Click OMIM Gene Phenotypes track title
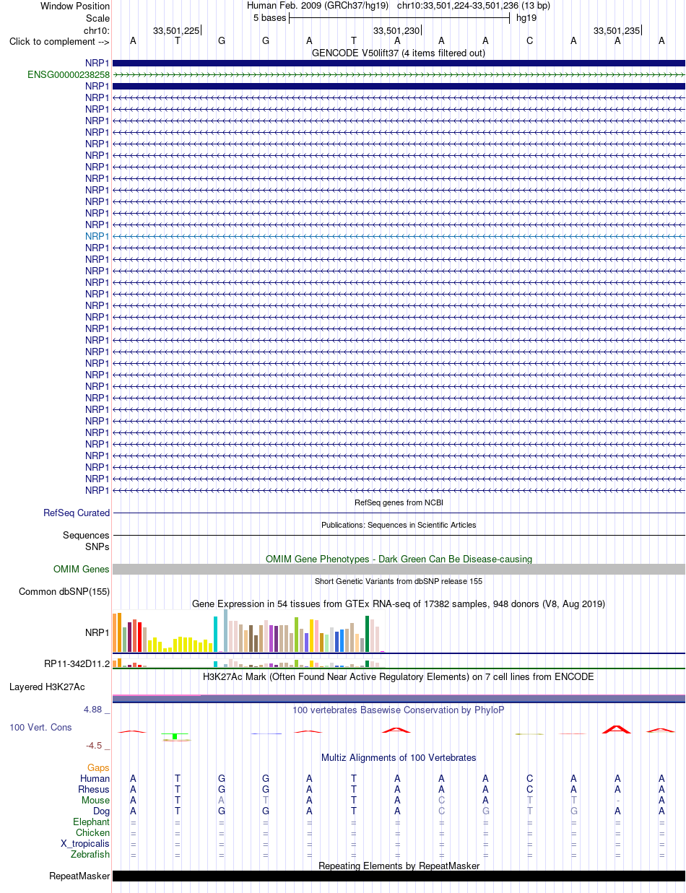Viewport: 686px width, 893px height. coord(399,559)
